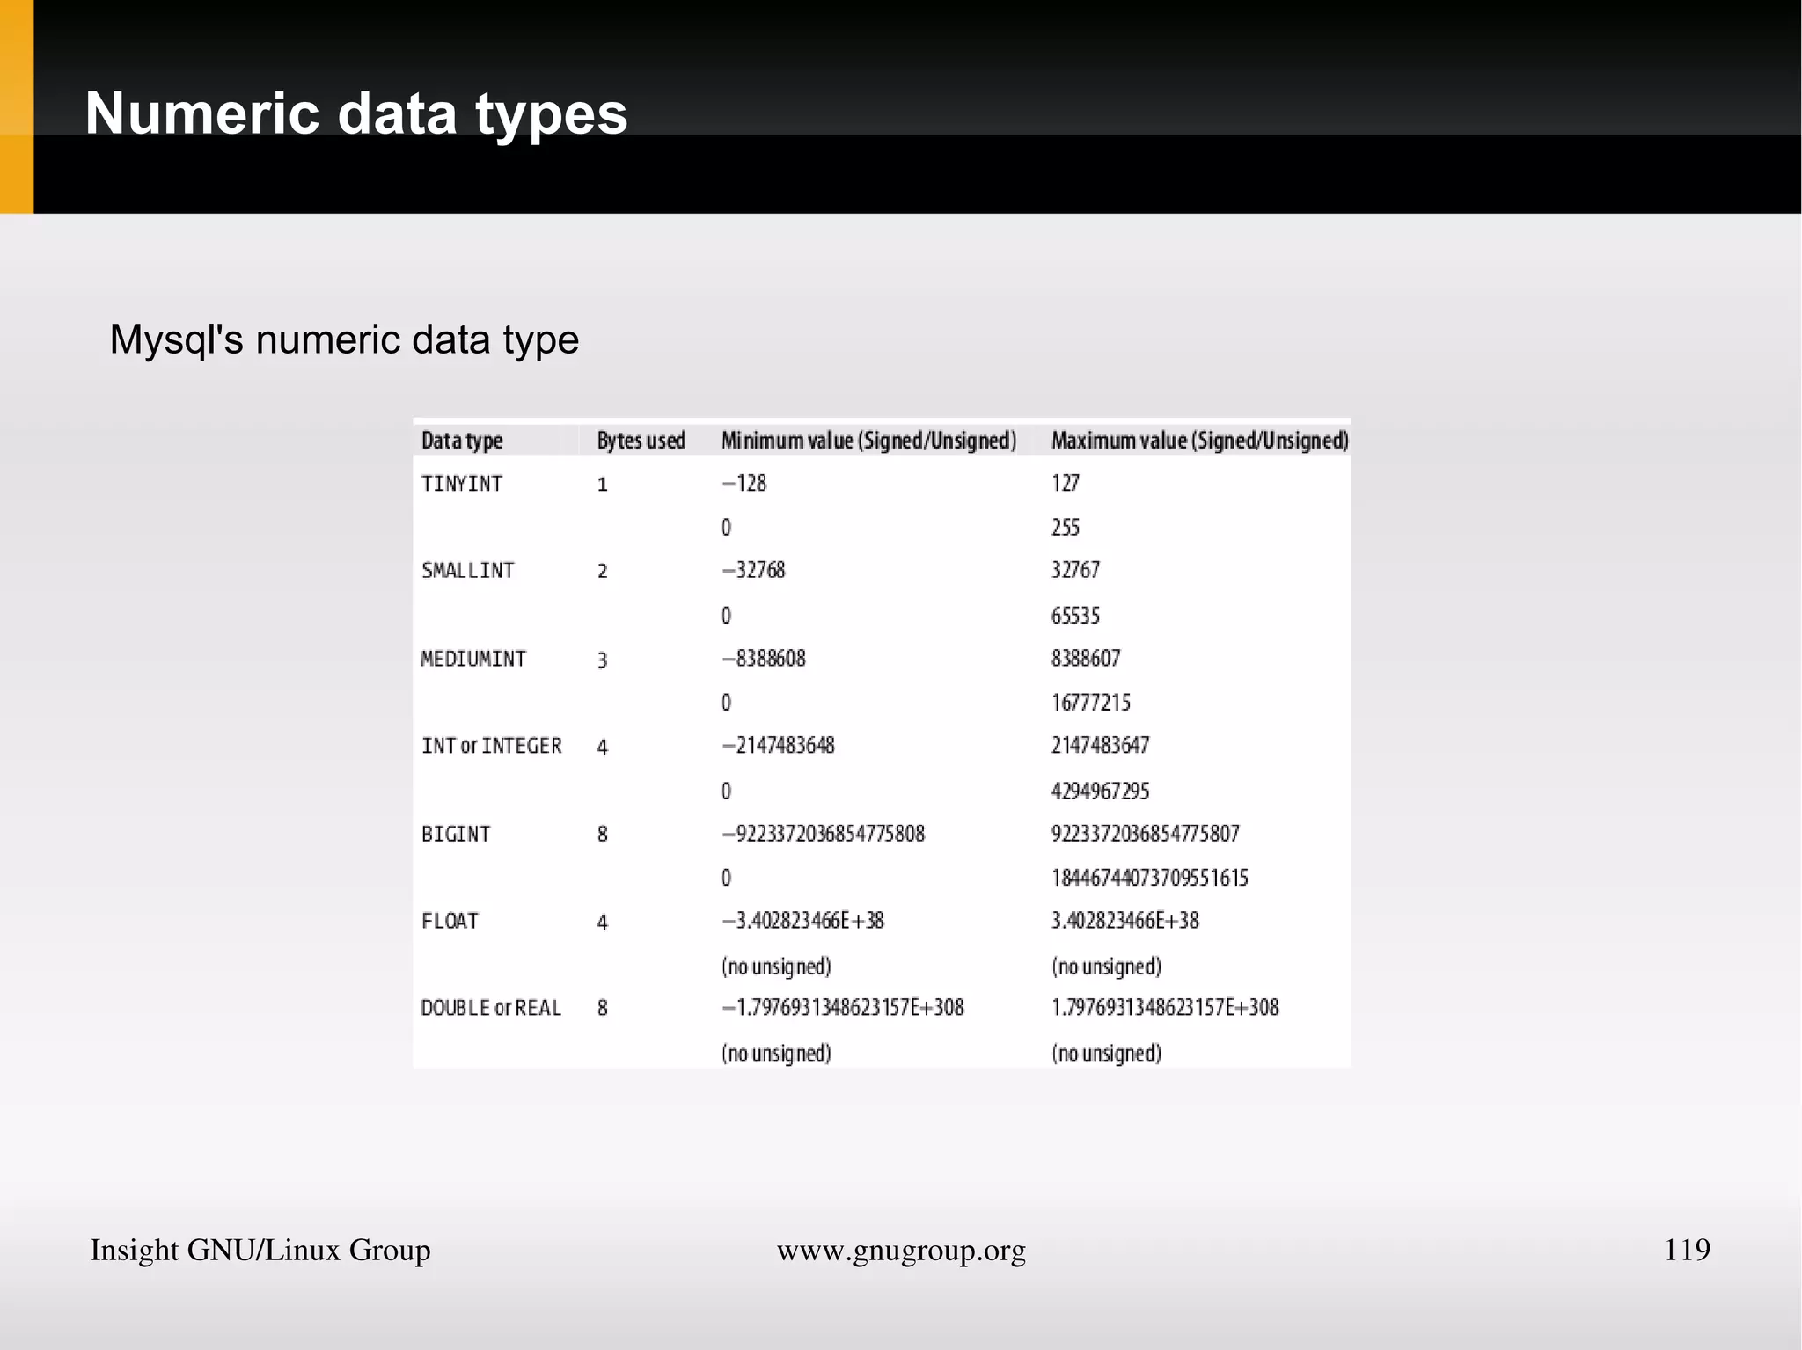Select the TINYINT row label
Screen dimensions: 1802x1350
pos(462,484)
